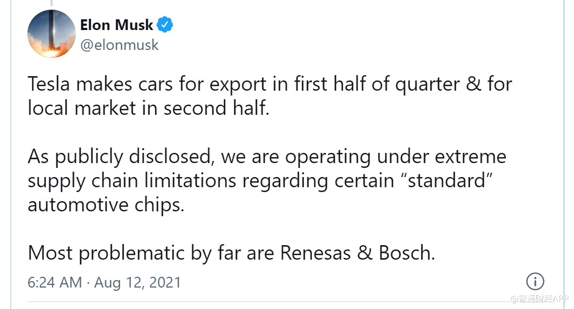Open the tweet info circle icon
The height and width of the screenshot is (309, 574).
535,282
